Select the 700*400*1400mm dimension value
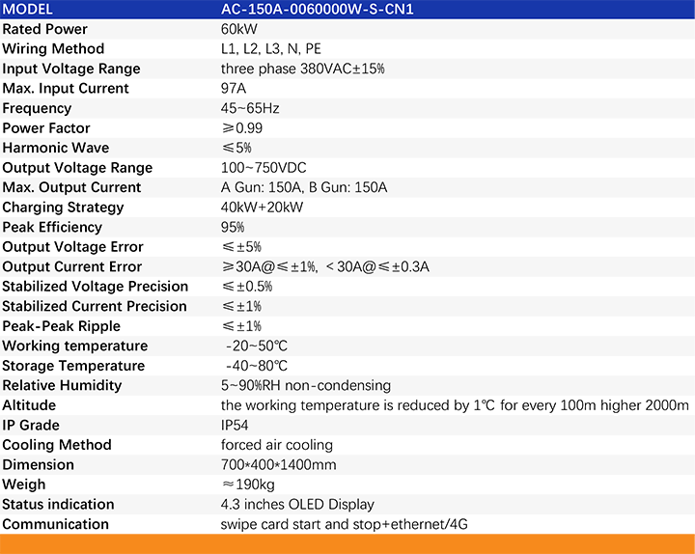The height and width of the screenshot is (554, 695). [x=278, y=464]
